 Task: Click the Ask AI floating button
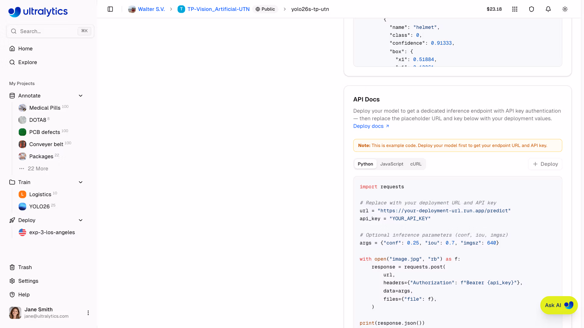[559, 305]
